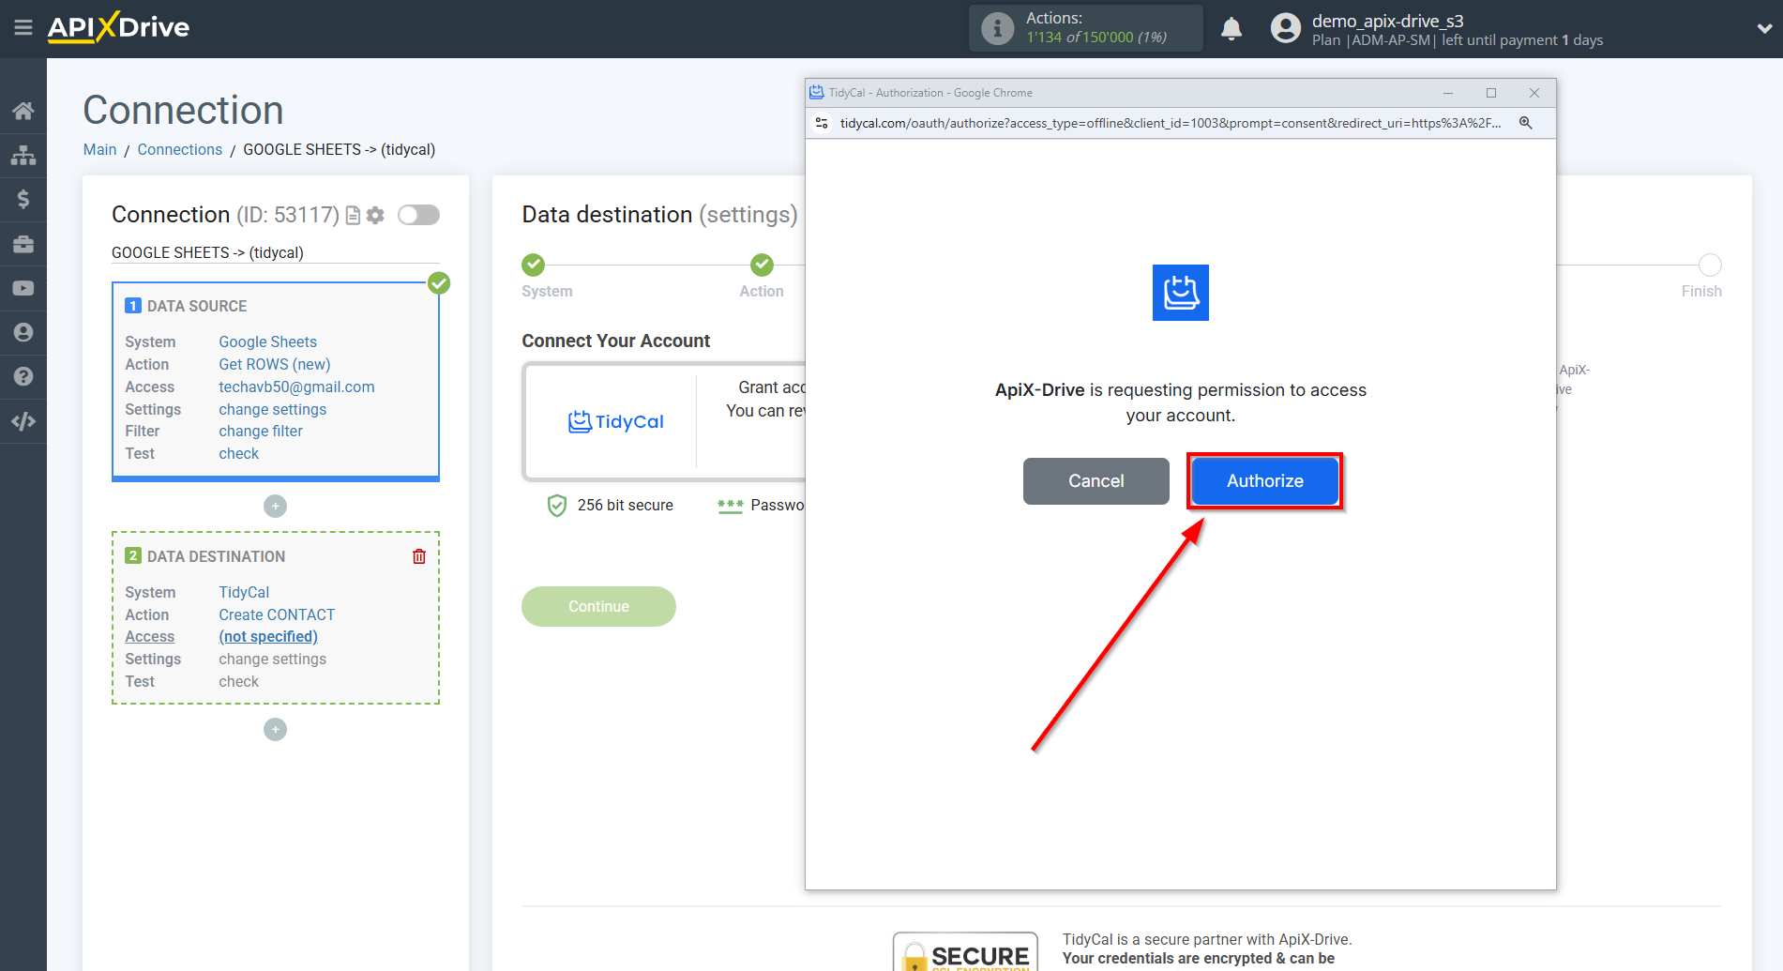Open the Home section in sidebar
1783x971 pixels.
(x=23, y=110)
